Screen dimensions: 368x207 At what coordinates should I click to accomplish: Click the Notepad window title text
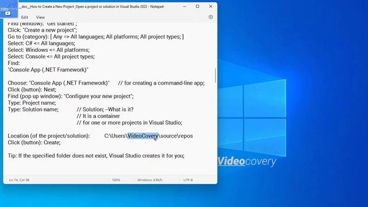(91, 6)
